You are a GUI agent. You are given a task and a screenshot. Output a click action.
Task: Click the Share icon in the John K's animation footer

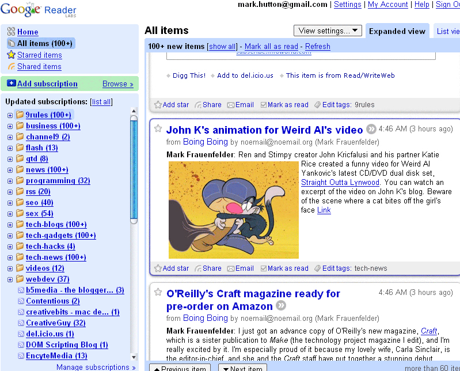point(198,268)
